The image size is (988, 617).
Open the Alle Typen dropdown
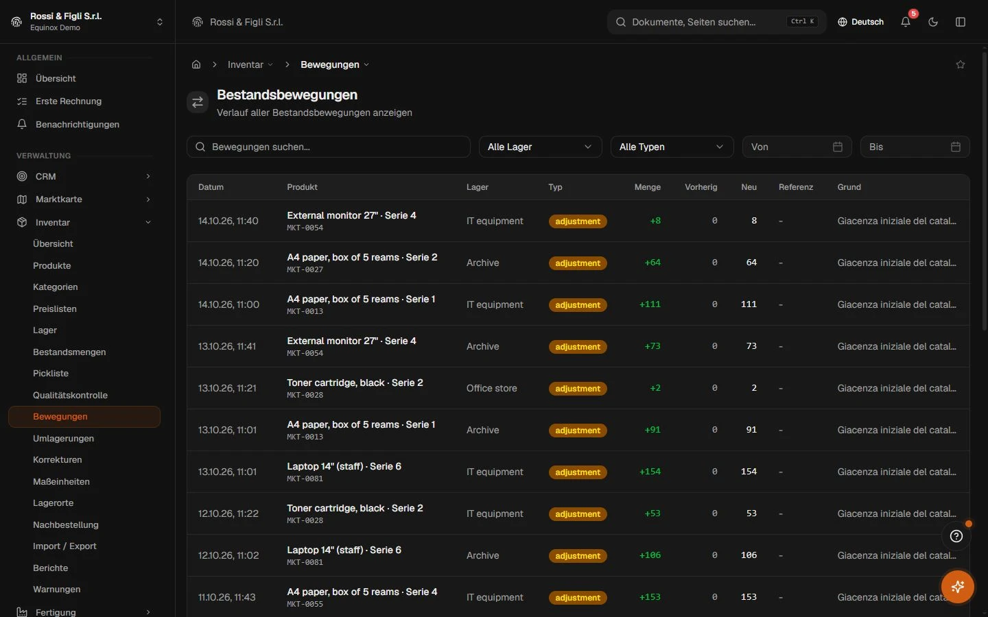pos(672,147)
